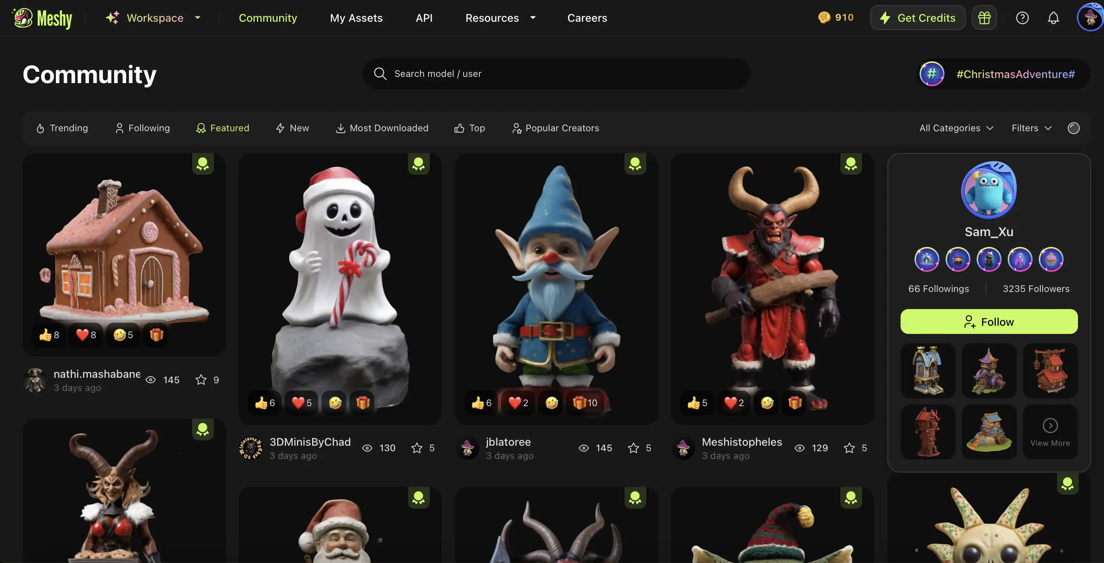The image size is (1104, 563).
Task: Click featured badge on gingerbread house card
Action: (203, 164)
